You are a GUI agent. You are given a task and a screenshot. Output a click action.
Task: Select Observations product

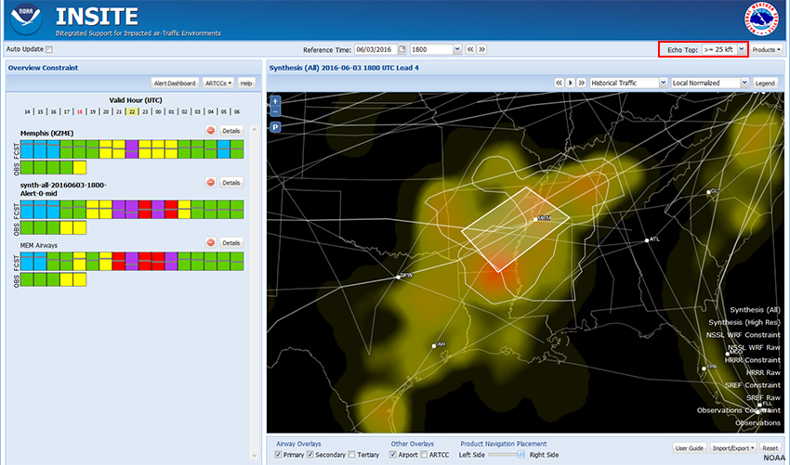click(x=757, y=423)
